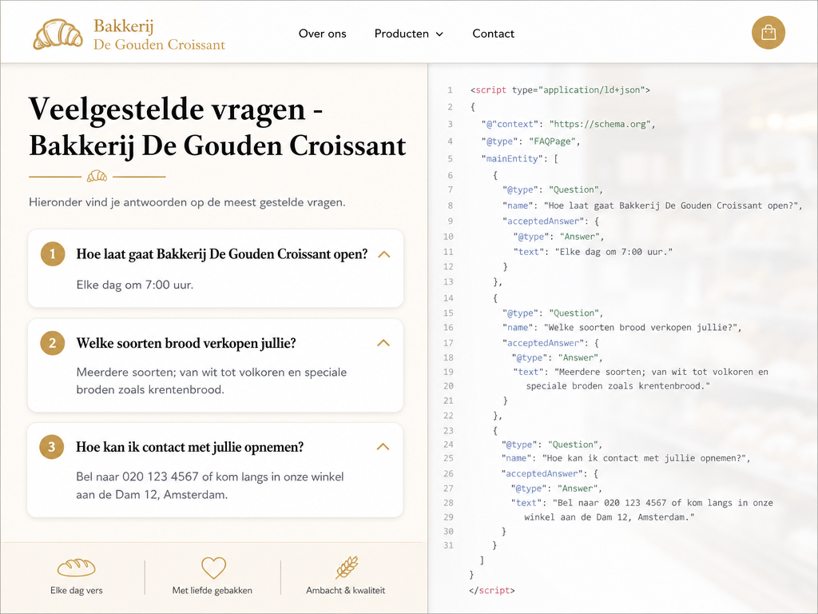This screenshot has width=818, height=614.
Task: Click the bread loaf icon above Elke dag vers
Action: pyautogui.click(x=76, y=568)
